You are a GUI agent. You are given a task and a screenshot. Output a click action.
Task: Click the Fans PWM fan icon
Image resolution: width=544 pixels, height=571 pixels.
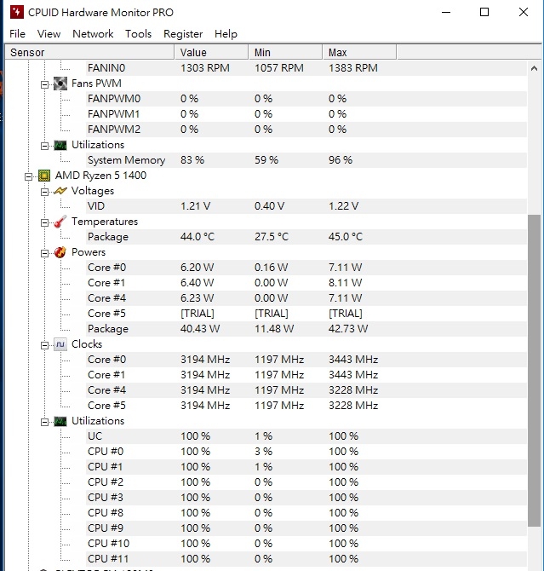60,84
